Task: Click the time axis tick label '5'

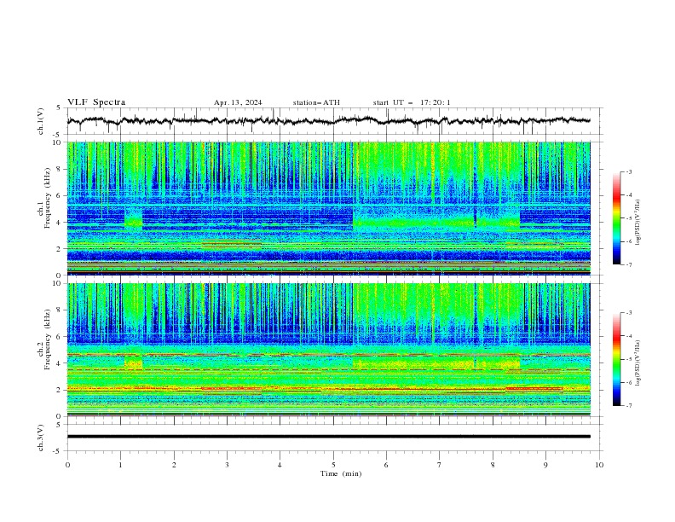Action: (333, 465)
